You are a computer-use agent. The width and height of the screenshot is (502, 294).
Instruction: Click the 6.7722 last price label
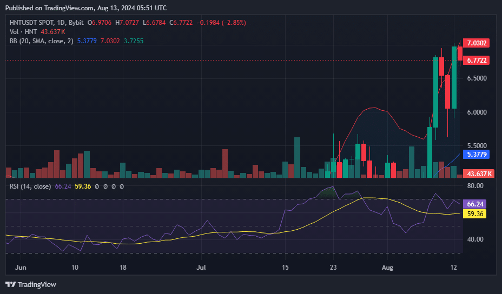[477, 60]
